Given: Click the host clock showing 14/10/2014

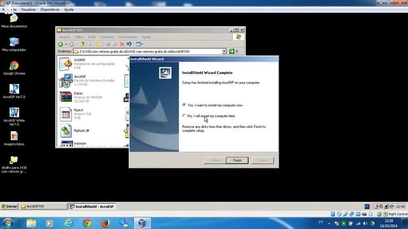Looking at the screenshot, I should pyautogui.click(x=389, y=223).
